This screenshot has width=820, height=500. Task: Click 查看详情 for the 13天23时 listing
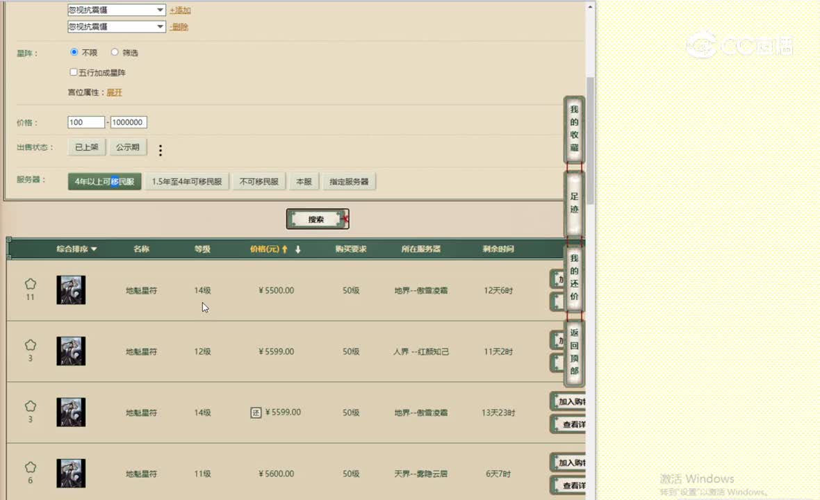(568, 424)
